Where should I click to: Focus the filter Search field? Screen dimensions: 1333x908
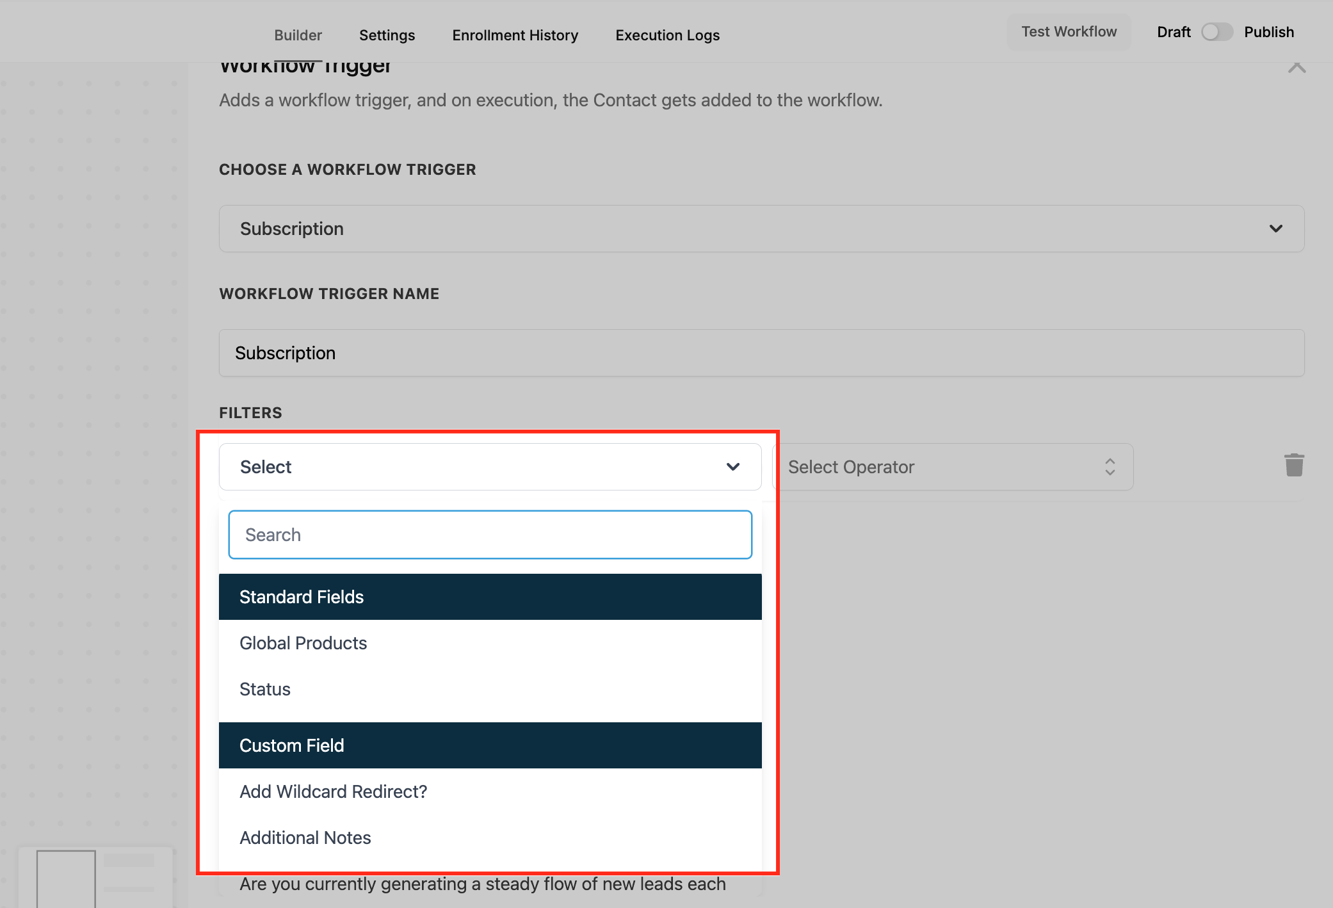tap(490, 535)
